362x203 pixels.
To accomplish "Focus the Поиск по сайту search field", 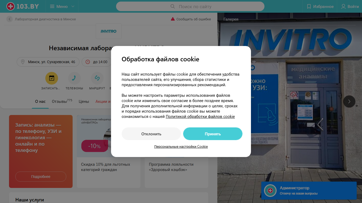I will pos(190,6).
